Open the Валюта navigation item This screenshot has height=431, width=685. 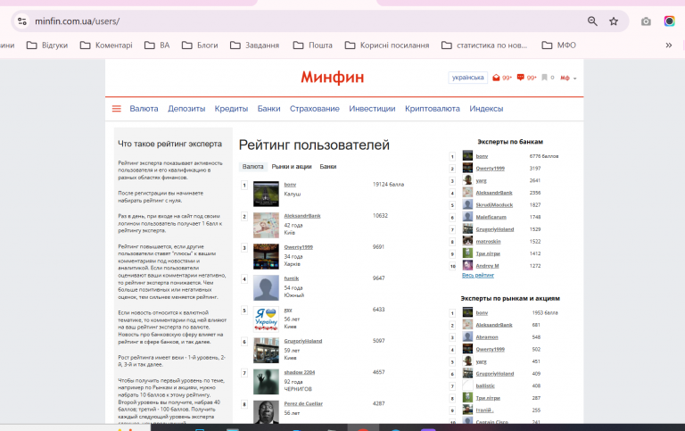tap(144, 108)
